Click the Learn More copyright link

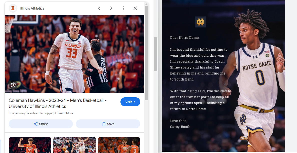tap(65, 113)
